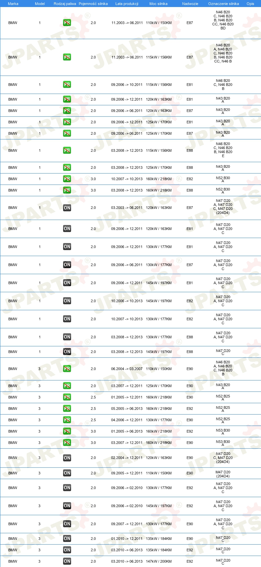Click the Moc silnika column header
Viewport: 261px width, 567px height.
pos(159,4)
